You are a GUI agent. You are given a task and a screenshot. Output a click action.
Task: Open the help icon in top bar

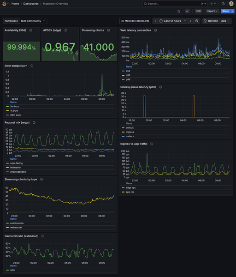click(x=223, y=4)
